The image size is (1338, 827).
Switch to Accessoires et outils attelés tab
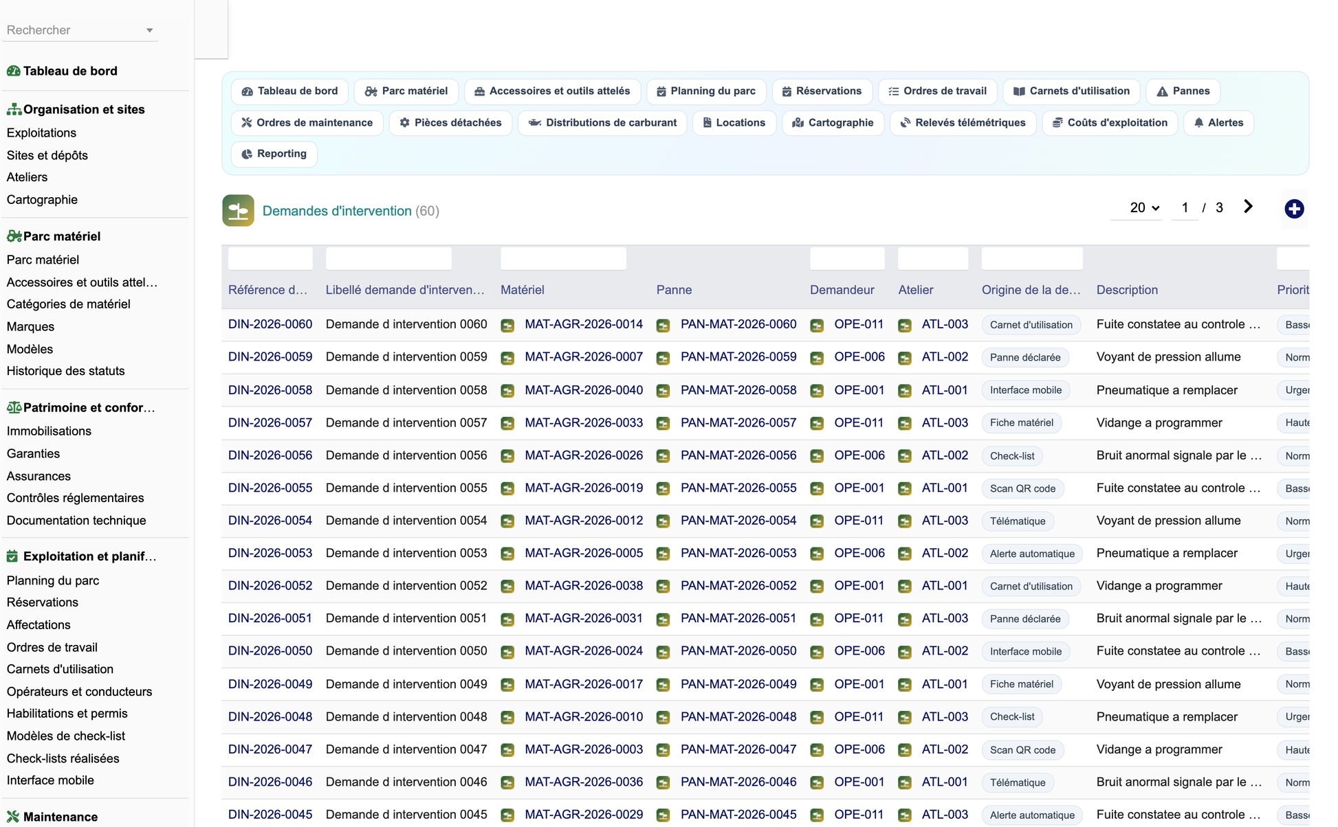click(x=552, y=91)
